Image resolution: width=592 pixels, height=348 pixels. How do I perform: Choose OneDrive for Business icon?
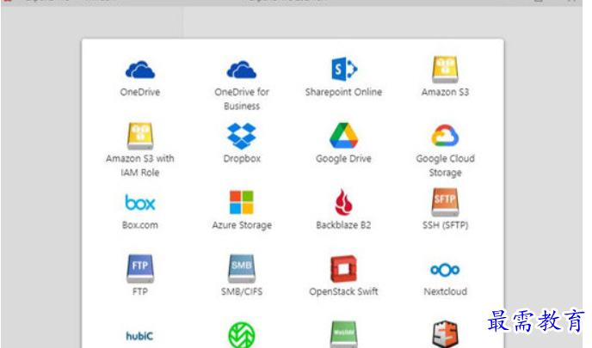(242, 70)
